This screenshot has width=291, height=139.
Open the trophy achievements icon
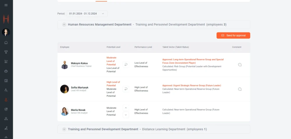point(6,52)
